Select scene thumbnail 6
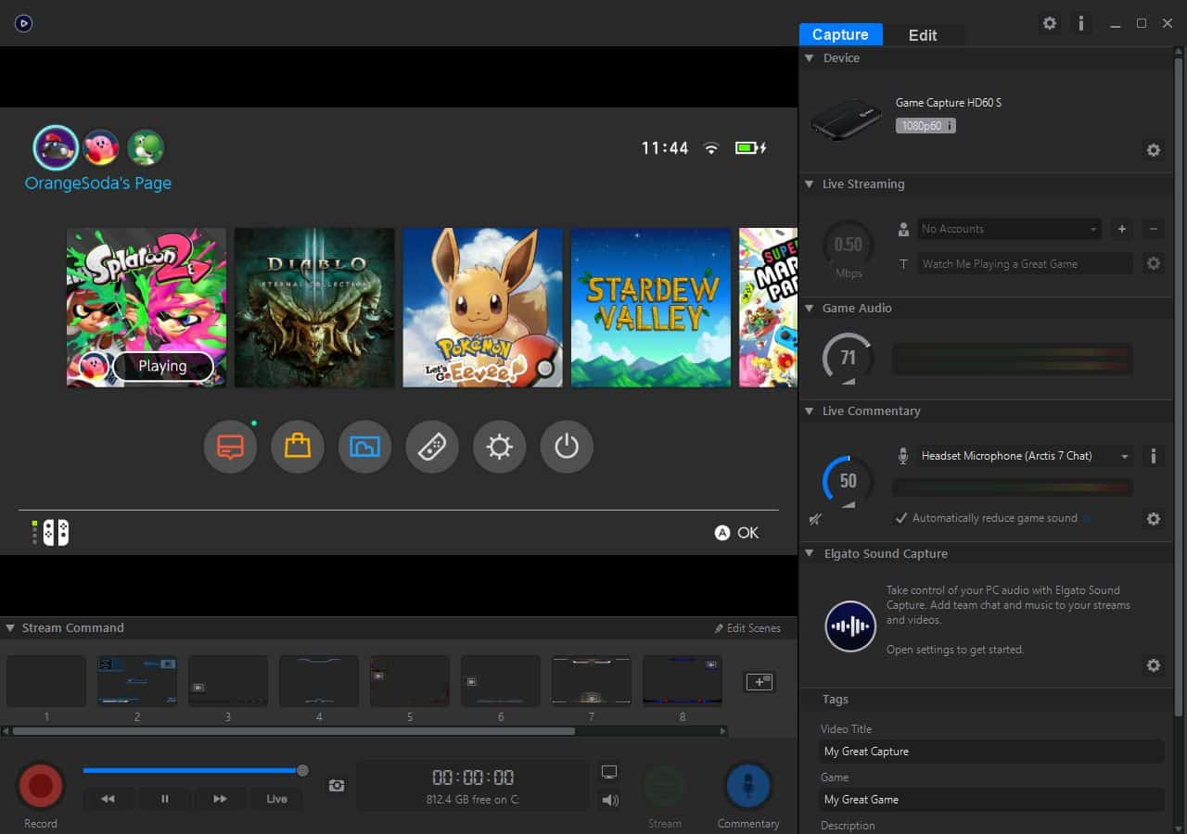The width and height of the screenshot is (1187, 834). point(501,681)
